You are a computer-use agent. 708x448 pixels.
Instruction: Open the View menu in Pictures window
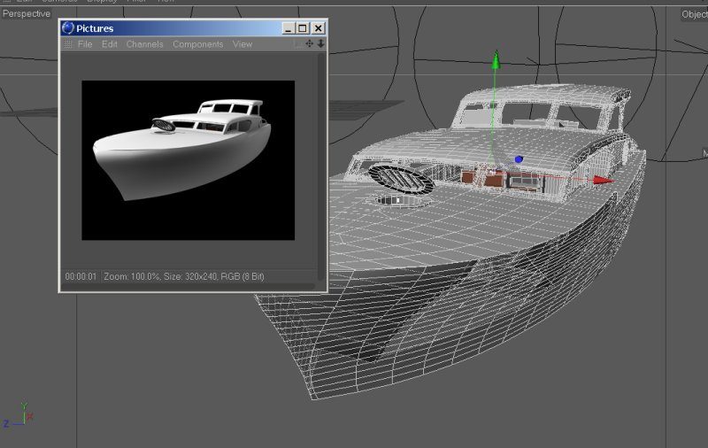[242, 44]
